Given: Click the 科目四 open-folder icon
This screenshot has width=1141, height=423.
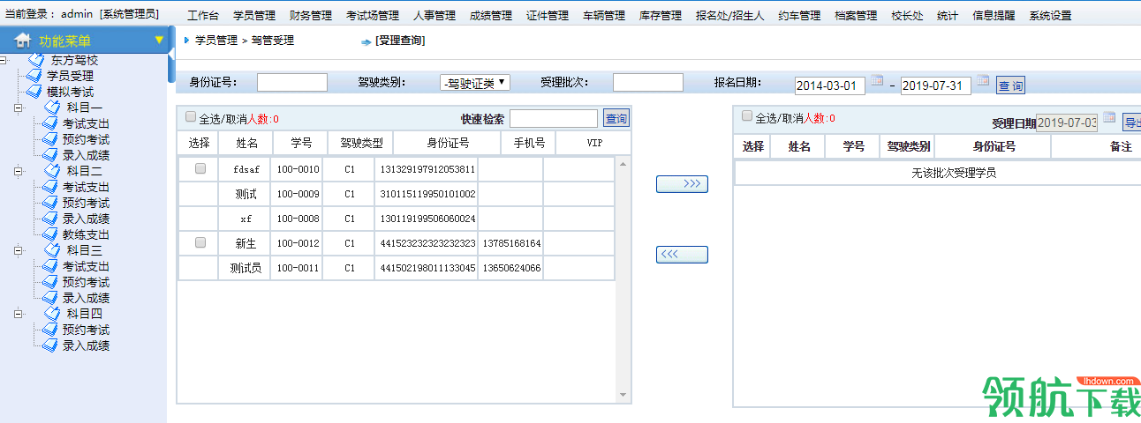Looking at the screenshot, I should [x=52, y=314].
